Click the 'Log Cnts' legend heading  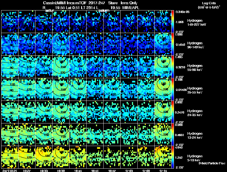point(209,3)
